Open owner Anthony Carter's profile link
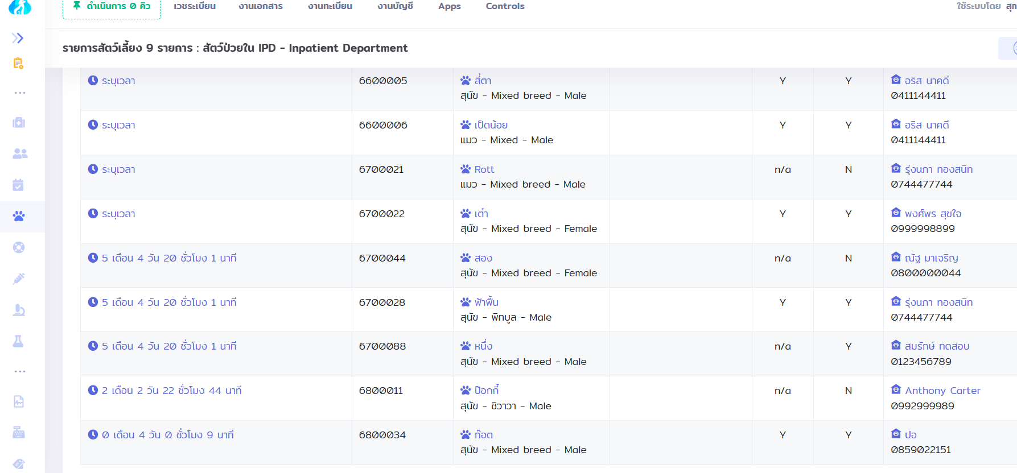Screen dimensions: 1017x473 click(942, 391)
